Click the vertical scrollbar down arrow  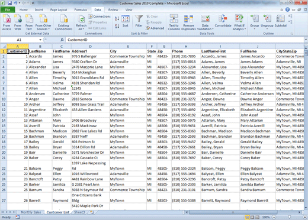(306, 208)
